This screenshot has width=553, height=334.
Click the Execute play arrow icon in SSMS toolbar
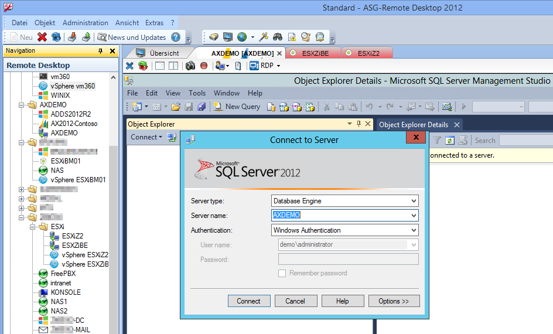pyautogui.click(x=464, y=107)
